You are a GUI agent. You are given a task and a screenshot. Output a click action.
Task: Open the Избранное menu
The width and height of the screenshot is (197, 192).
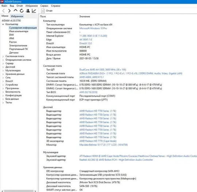pos(31,6)
